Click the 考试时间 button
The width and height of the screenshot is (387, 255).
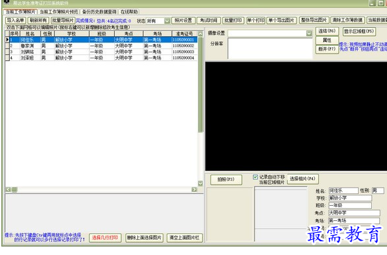coord(209,20)
